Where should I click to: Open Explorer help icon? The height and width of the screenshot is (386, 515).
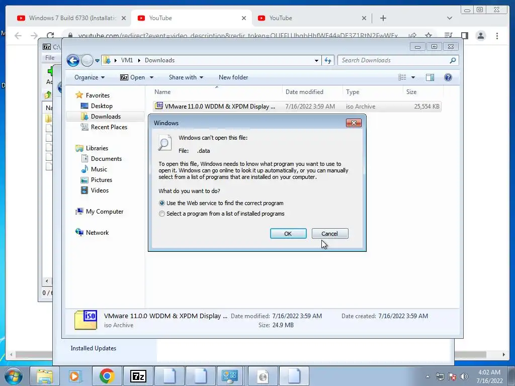click(x=448, y=77)
